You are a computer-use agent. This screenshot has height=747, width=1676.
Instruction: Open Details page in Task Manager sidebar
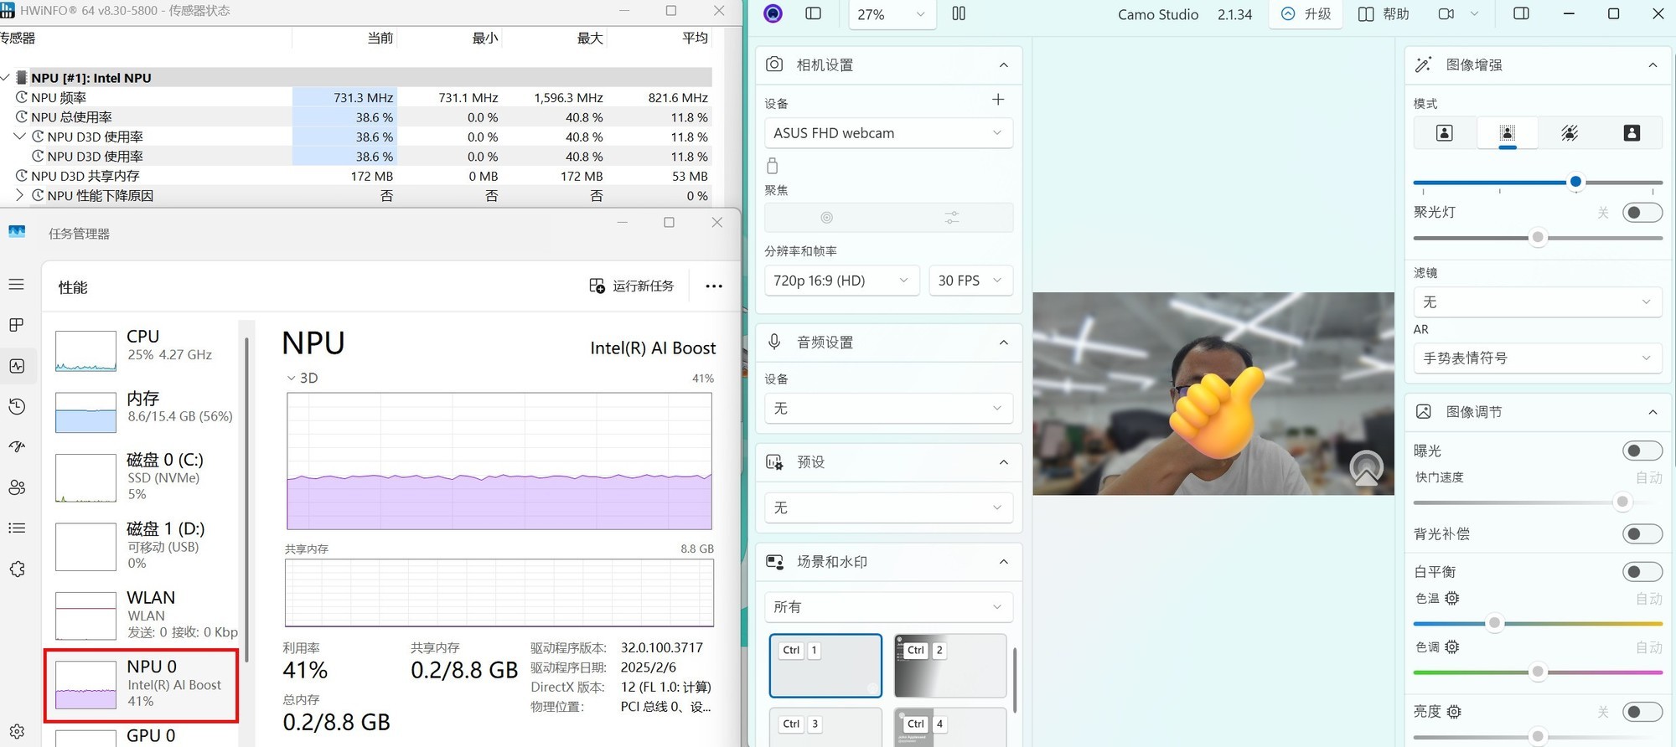coord(17,528)
